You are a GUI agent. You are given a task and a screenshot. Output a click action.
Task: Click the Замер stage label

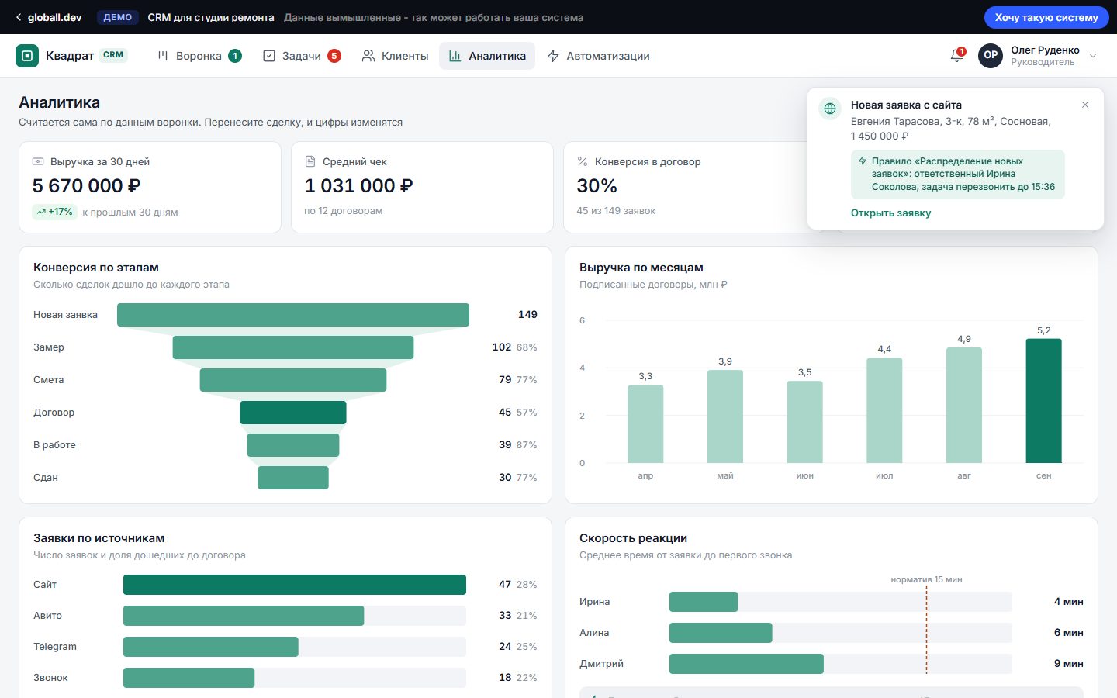(x=49, y=347)
